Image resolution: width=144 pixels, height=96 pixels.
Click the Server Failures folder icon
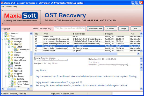15,84
